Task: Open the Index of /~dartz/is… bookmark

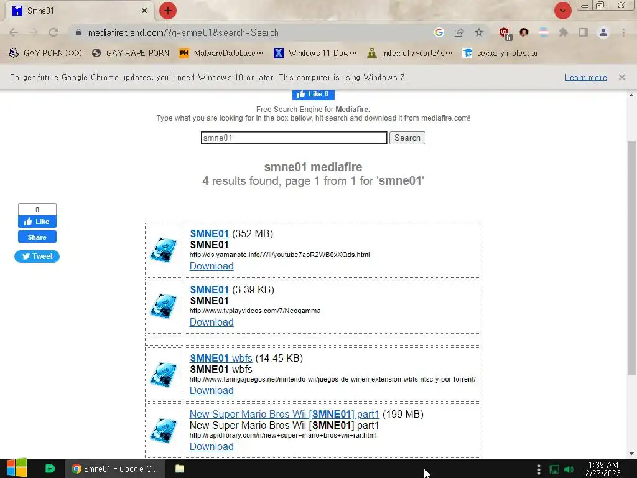Action: pyautogui.click(x=409, y=54)
